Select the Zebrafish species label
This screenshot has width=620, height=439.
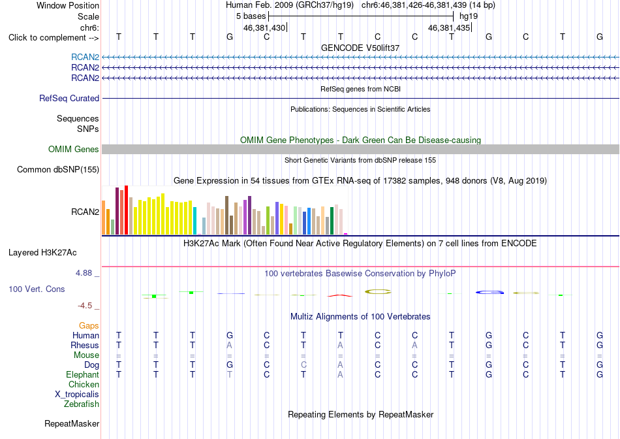(x=82, y=404)
